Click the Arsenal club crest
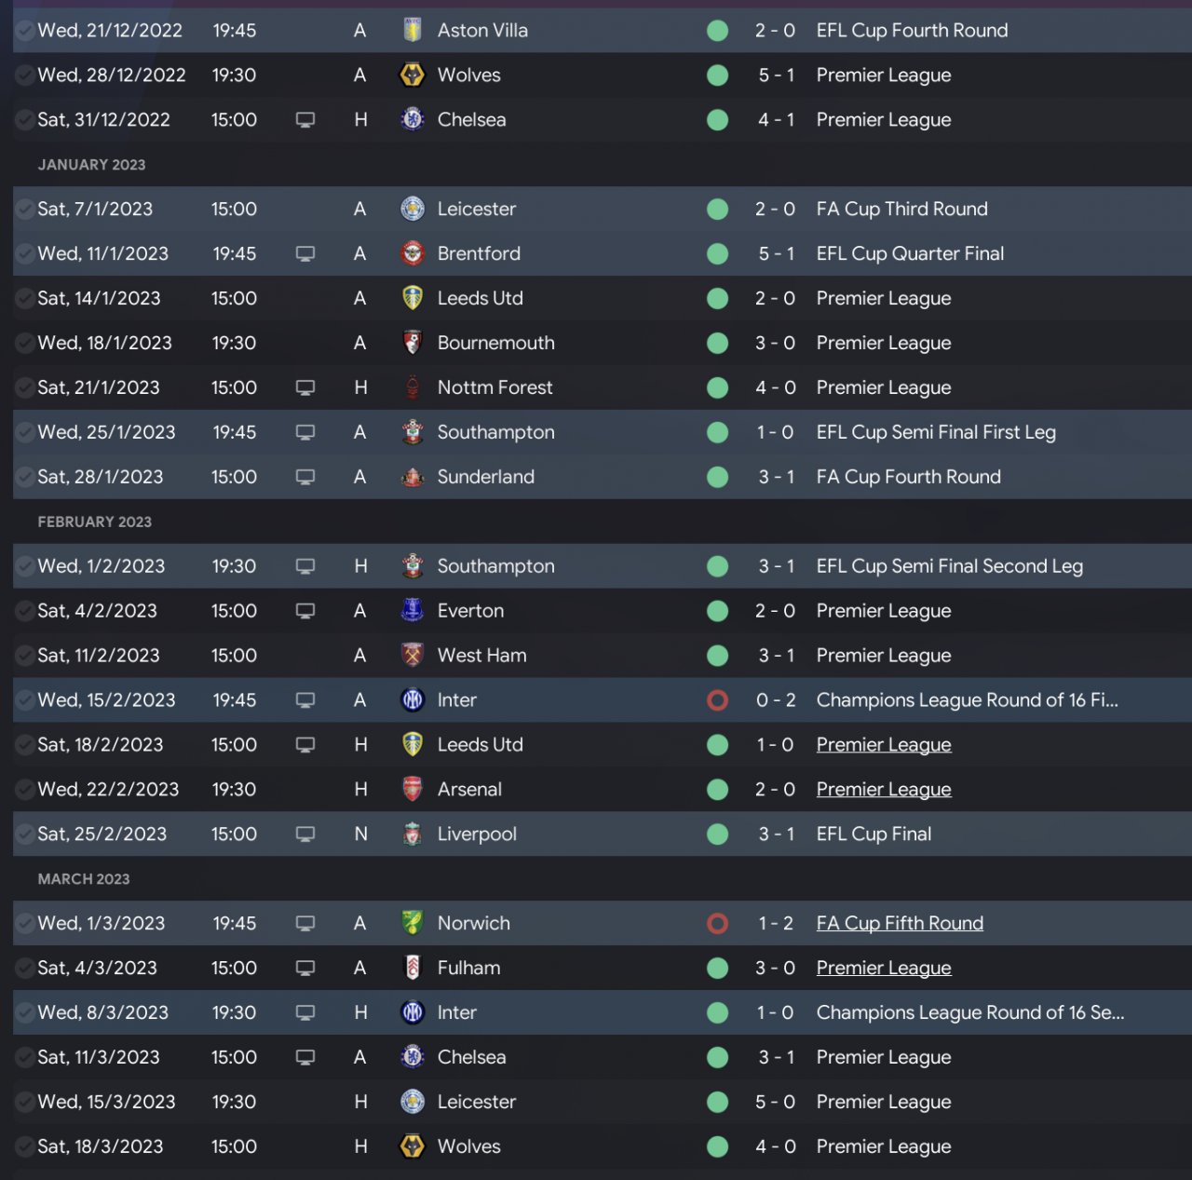 click(x=413, y=790)
